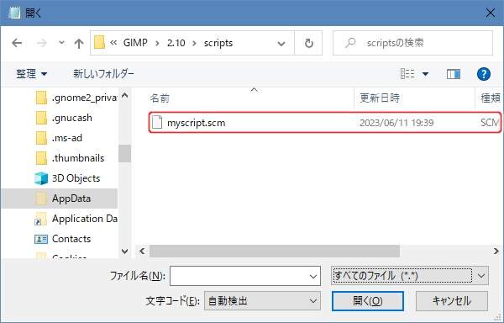Screen dimensions: 504x323
Task: Select 2.10 in the breadcrumb path
Action: (x=176, y=43)
